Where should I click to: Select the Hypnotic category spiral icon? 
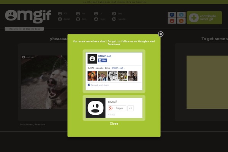coord(114,19)
